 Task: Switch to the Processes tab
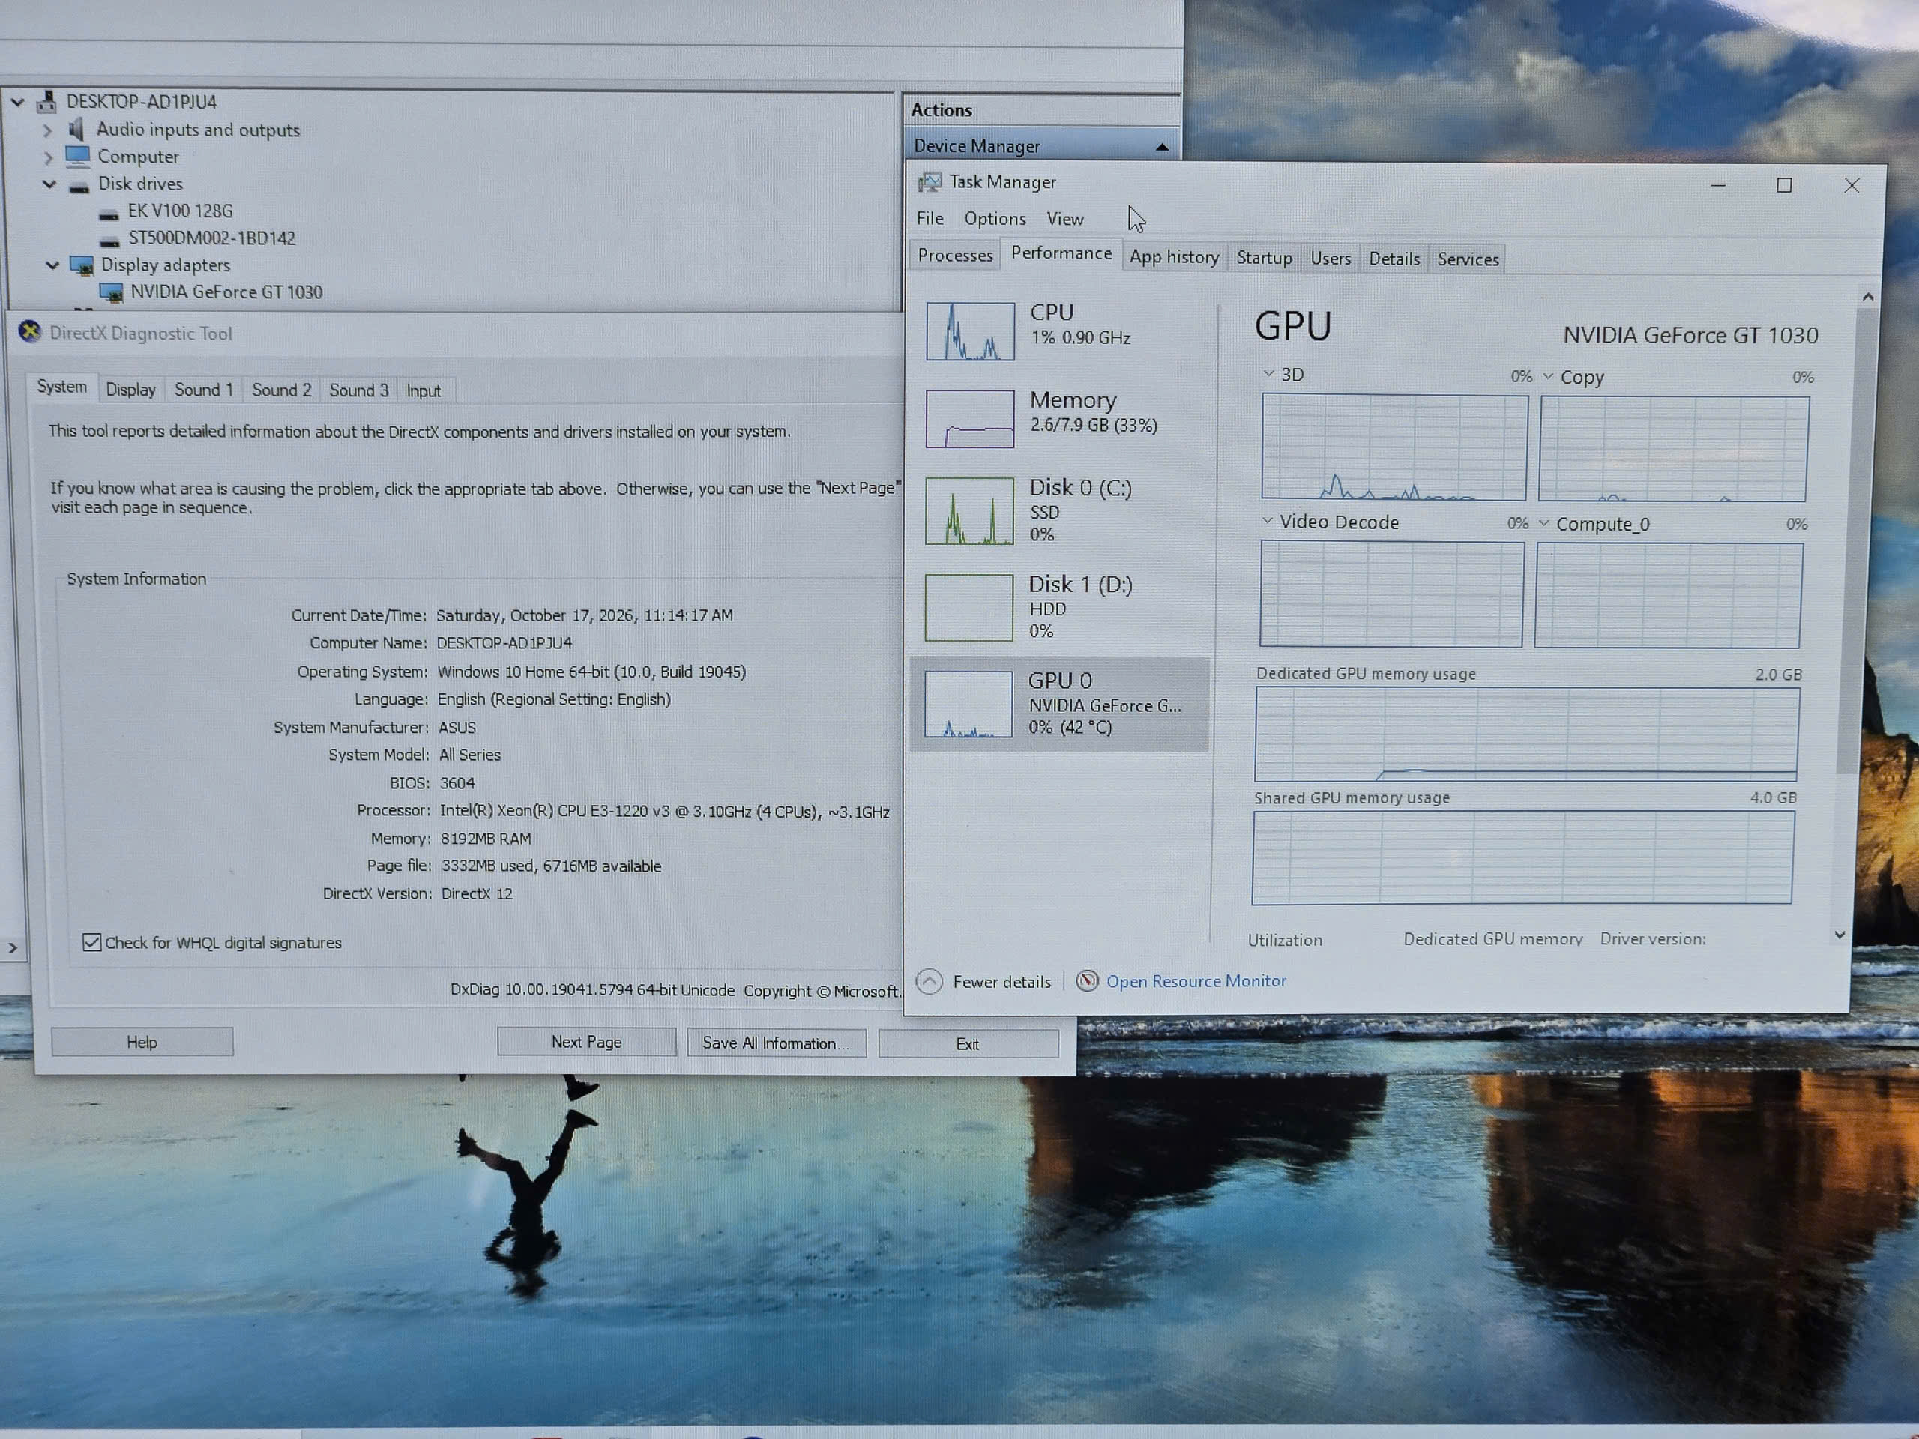point(955,255)
